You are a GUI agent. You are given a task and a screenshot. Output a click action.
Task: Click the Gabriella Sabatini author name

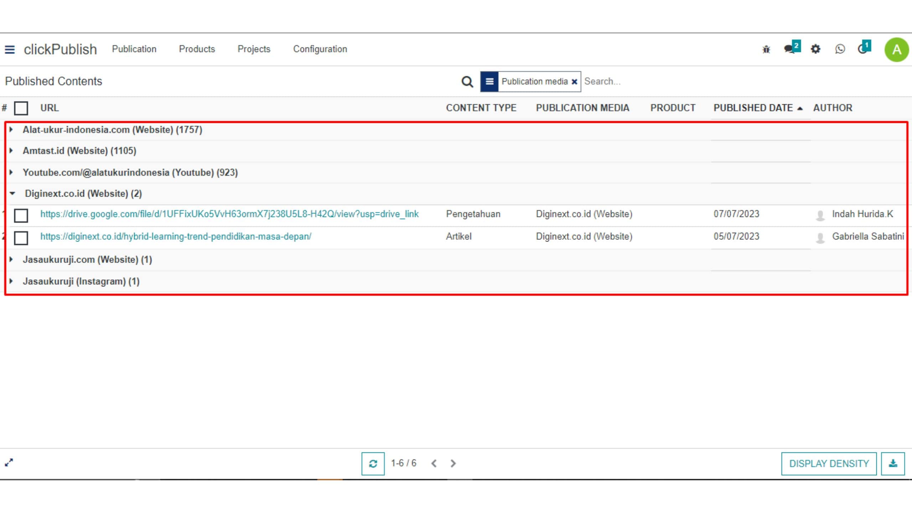(868, 237)
